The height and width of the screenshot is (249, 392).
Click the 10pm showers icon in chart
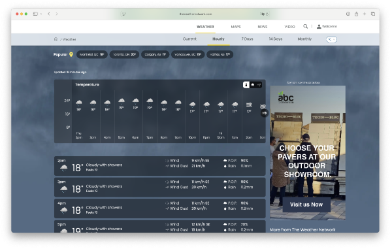[192, 105]
